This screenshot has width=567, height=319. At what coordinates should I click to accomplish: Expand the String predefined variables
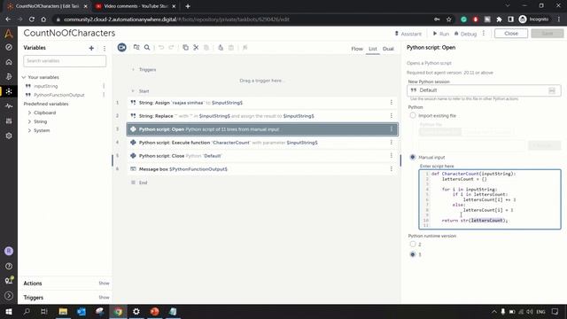pyautogui.click(x=29, y=121)
